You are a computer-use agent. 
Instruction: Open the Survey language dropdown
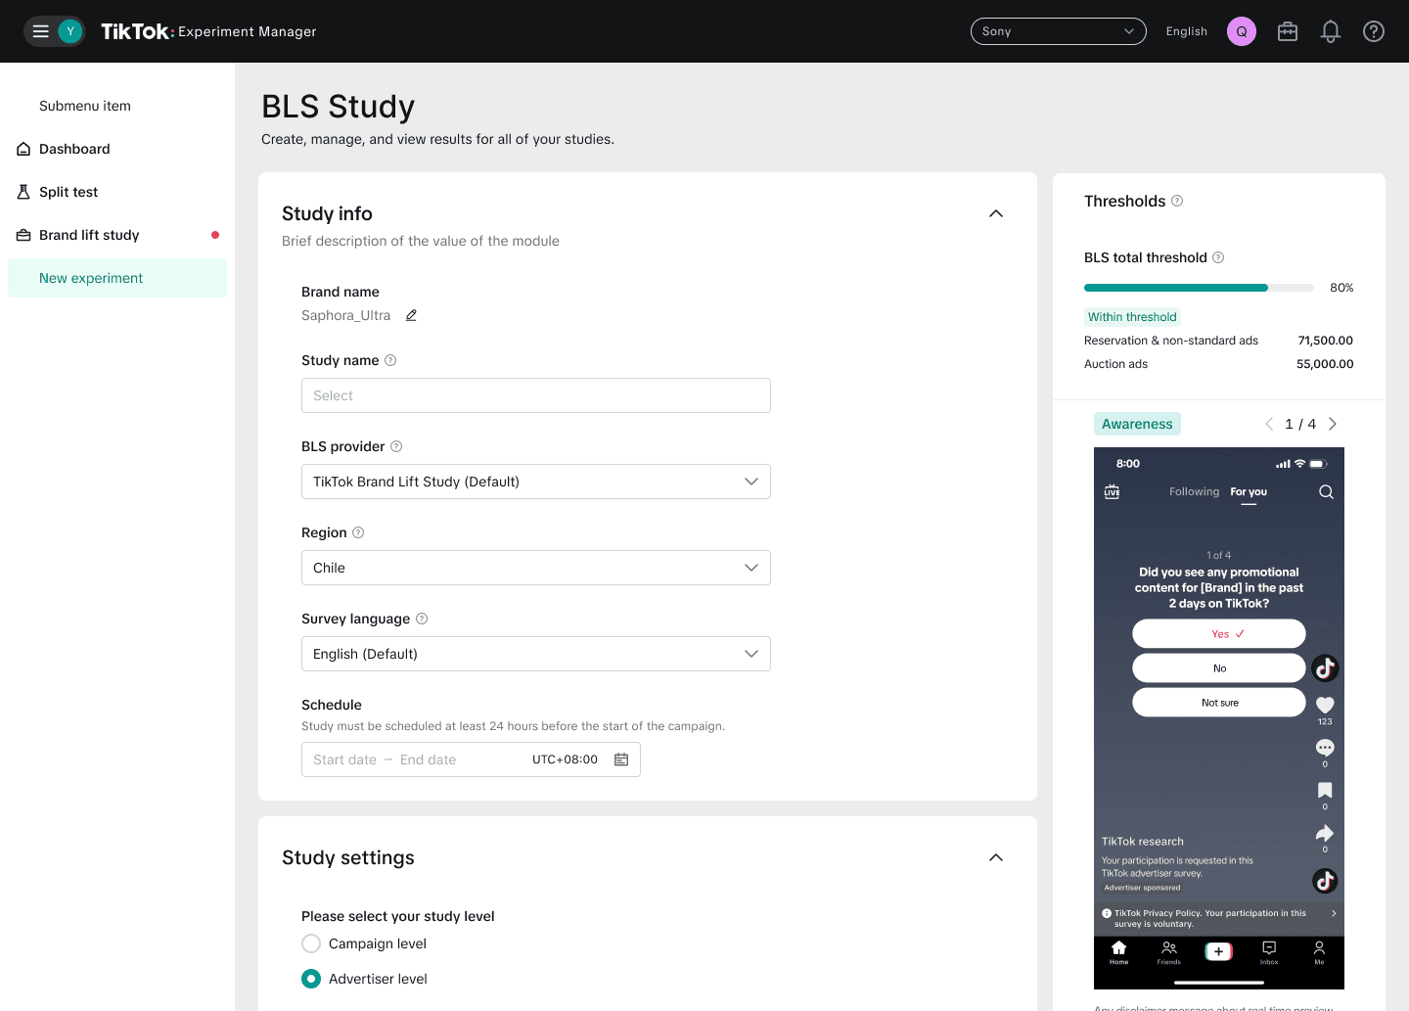(536, 654)
